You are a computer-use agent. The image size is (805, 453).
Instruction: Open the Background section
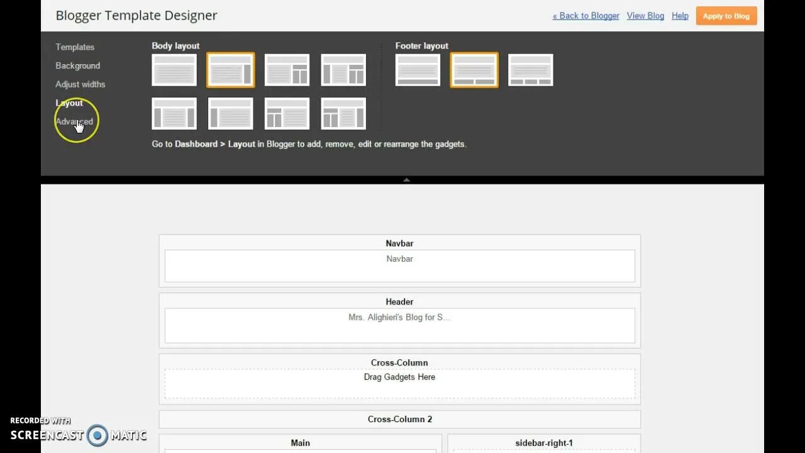[x=77, y=65]
